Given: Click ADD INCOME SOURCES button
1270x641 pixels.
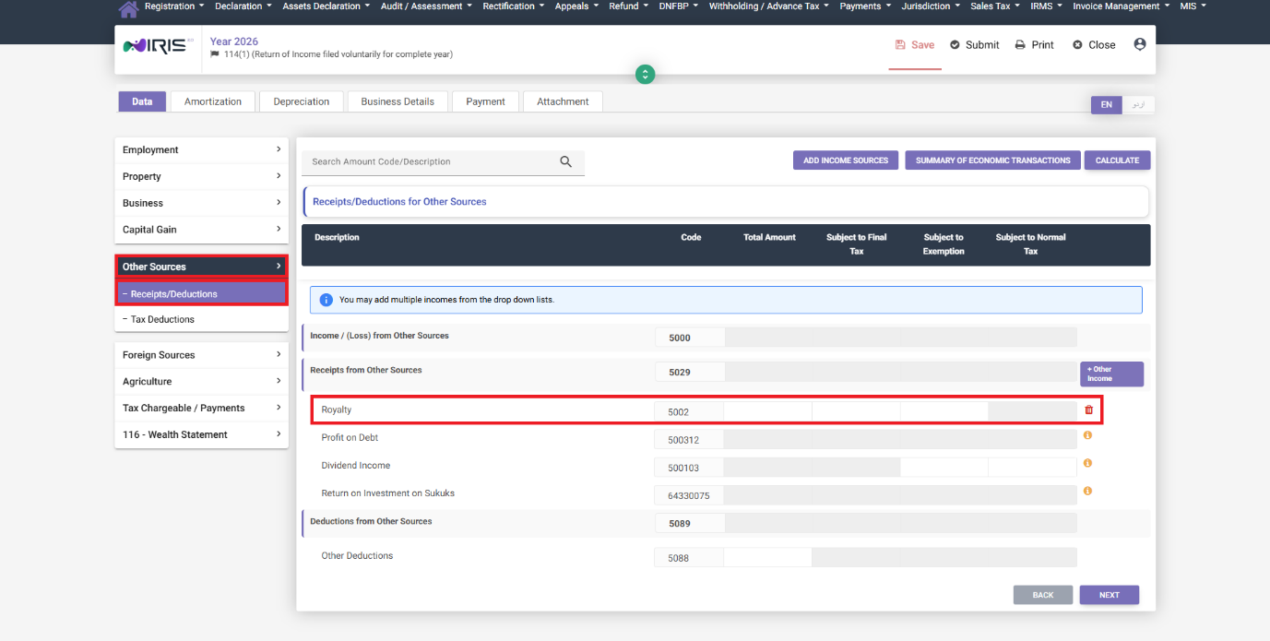Looking at the screenshot, I should (846, 160).
